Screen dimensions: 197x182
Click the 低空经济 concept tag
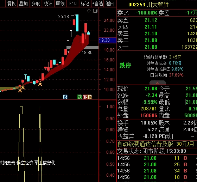(25, 163)
